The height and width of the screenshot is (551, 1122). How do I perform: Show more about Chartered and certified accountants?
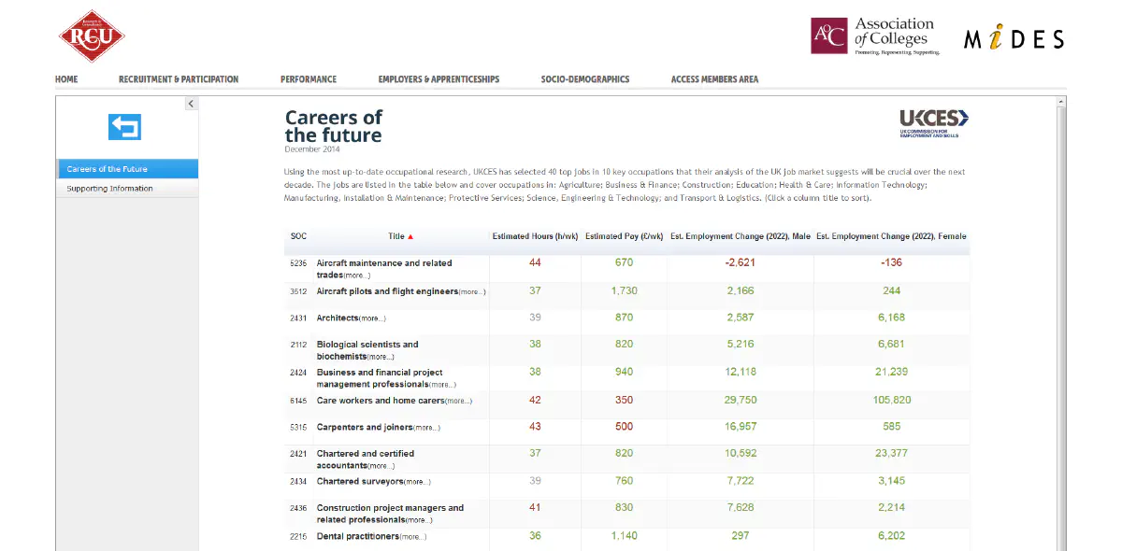[380, 465]
